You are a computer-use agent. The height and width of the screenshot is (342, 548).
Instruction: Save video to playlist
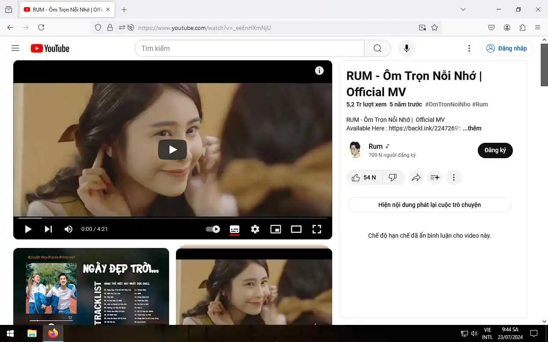(435, 177)
